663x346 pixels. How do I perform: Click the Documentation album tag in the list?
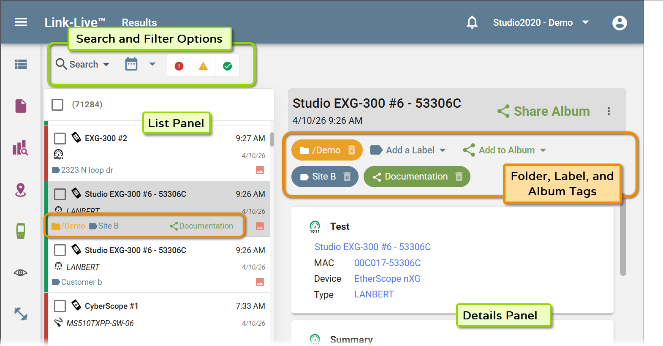pos(201,226)
